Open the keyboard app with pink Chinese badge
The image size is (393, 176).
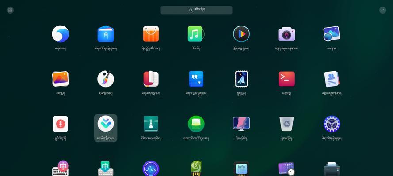coord(61,169)
